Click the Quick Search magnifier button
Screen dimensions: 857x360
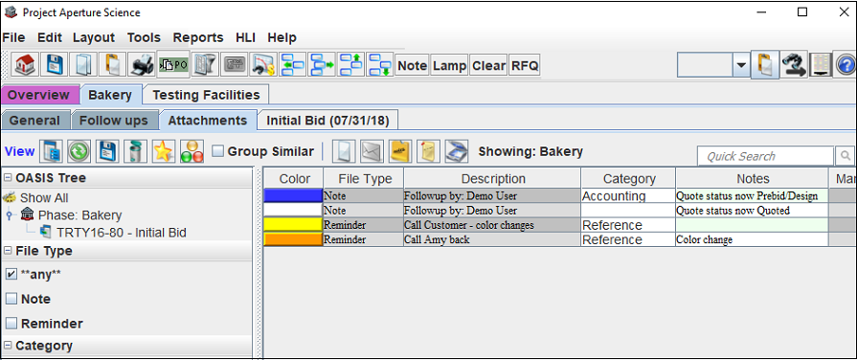pos(845,156)
